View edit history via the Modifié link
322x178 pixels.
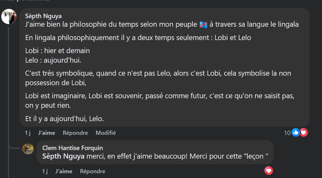tap(106, 133)
